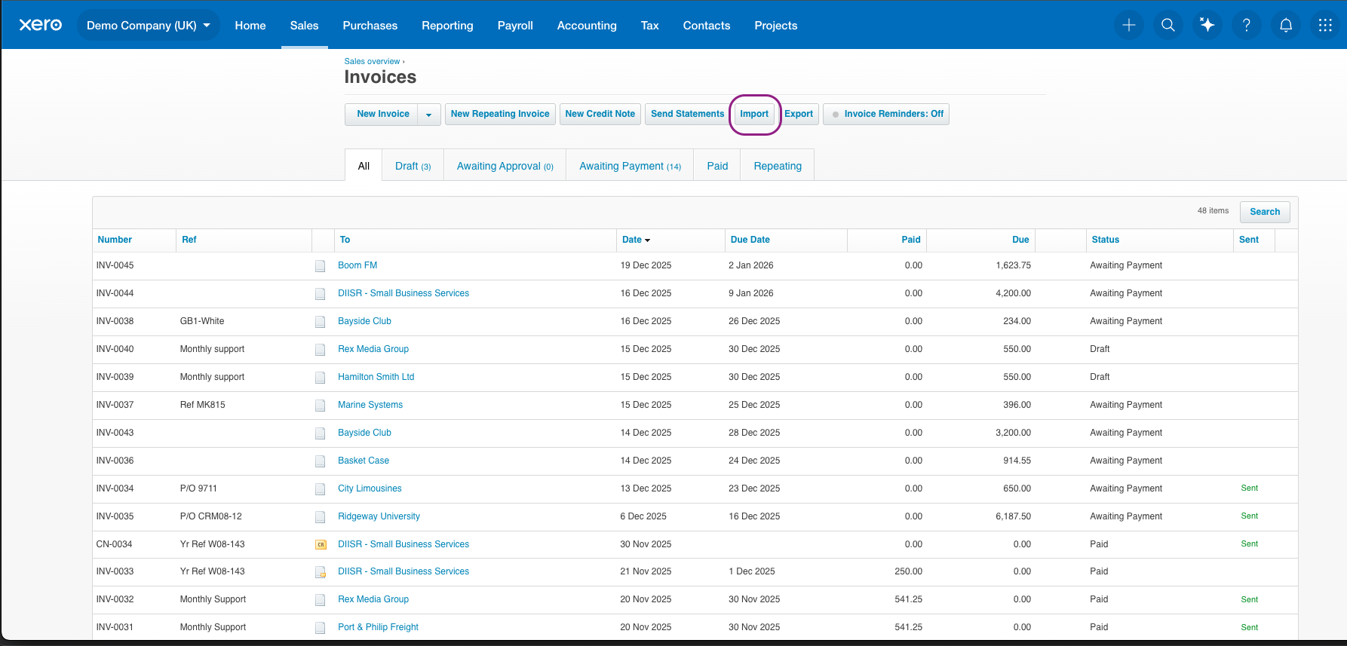Viewport: 1347px width, 646px height.
Task: Open the Home menu
Action: tap(250, 25)
